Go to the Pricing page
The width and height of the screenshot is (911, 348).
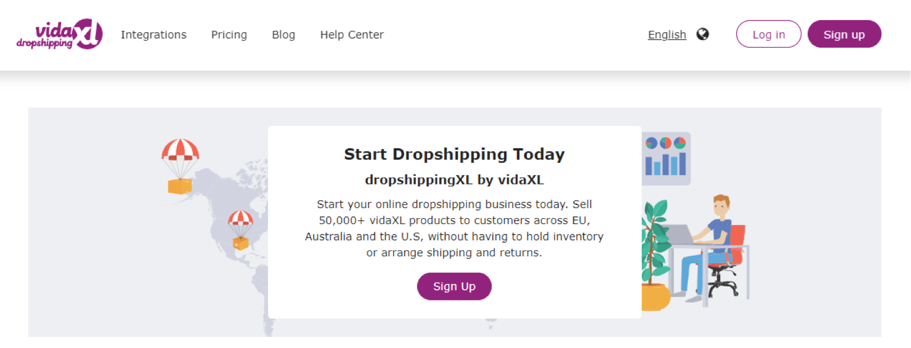click(x=229, y=35)
